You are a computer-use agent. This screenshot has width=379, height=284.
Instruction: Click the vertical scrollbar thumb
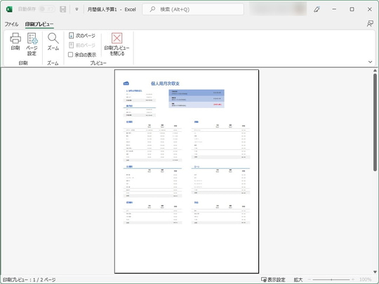[375, 123]
